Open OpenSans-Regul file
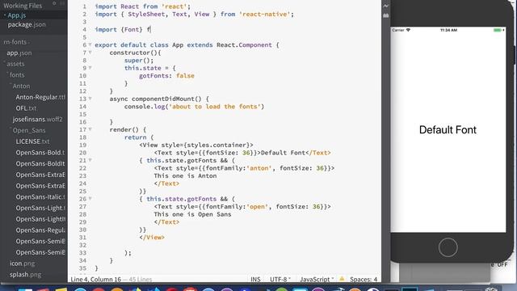The height and width of the screenshot is (291, 517). [x=40, y=230]
